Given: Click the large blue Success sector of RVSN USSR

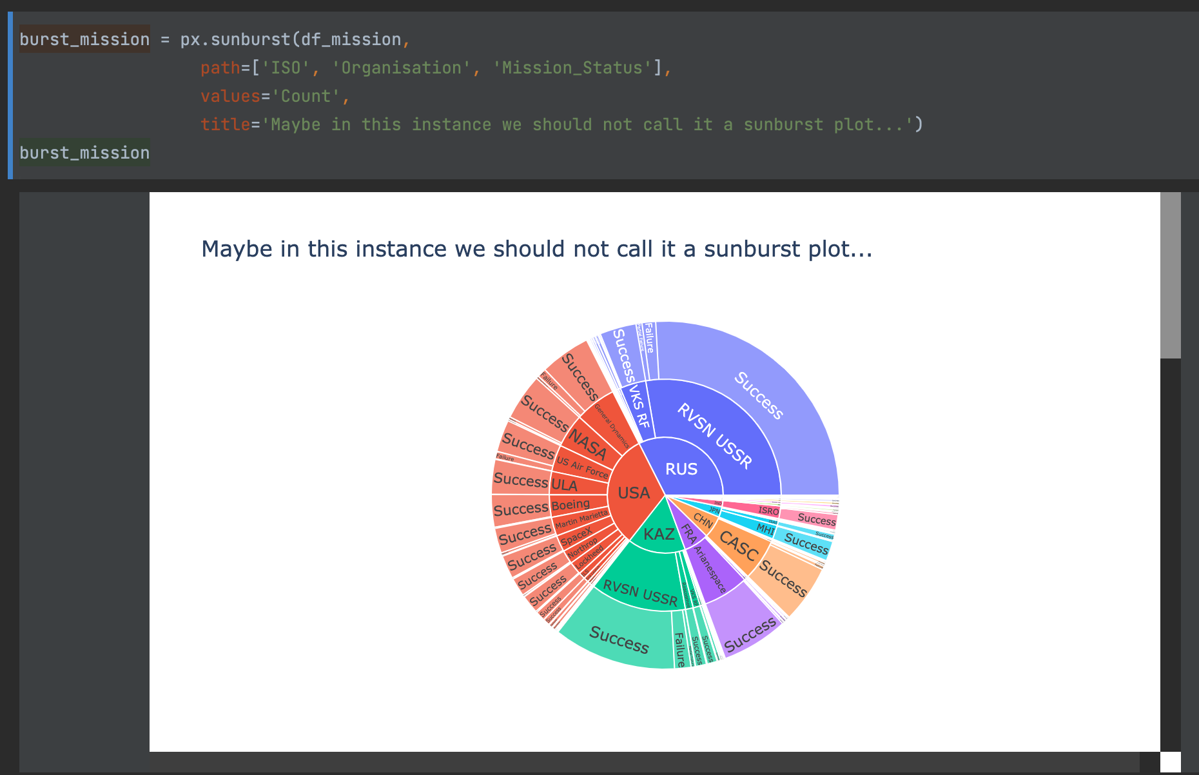Looking at the screenshot, I should click(x=759, y=395).
